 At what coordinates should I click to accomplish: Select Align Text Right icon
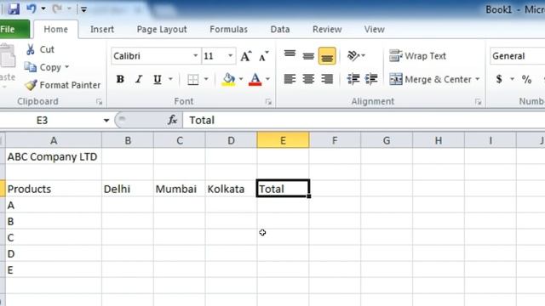[327, 79]
